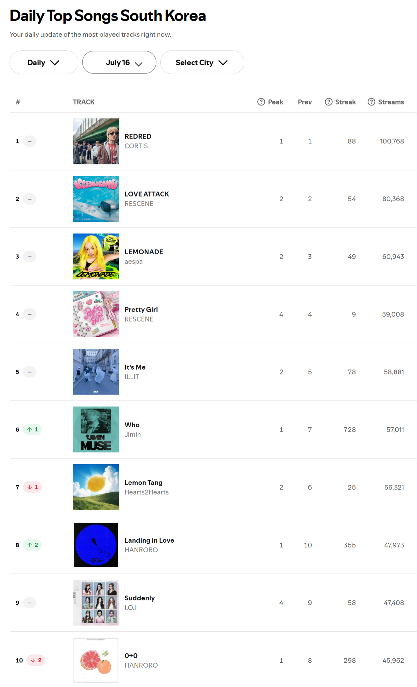The width and height of the screenshot is (417, 687).
Task: Open the Daily frequency dropdown
Action: tap(44, 62)
